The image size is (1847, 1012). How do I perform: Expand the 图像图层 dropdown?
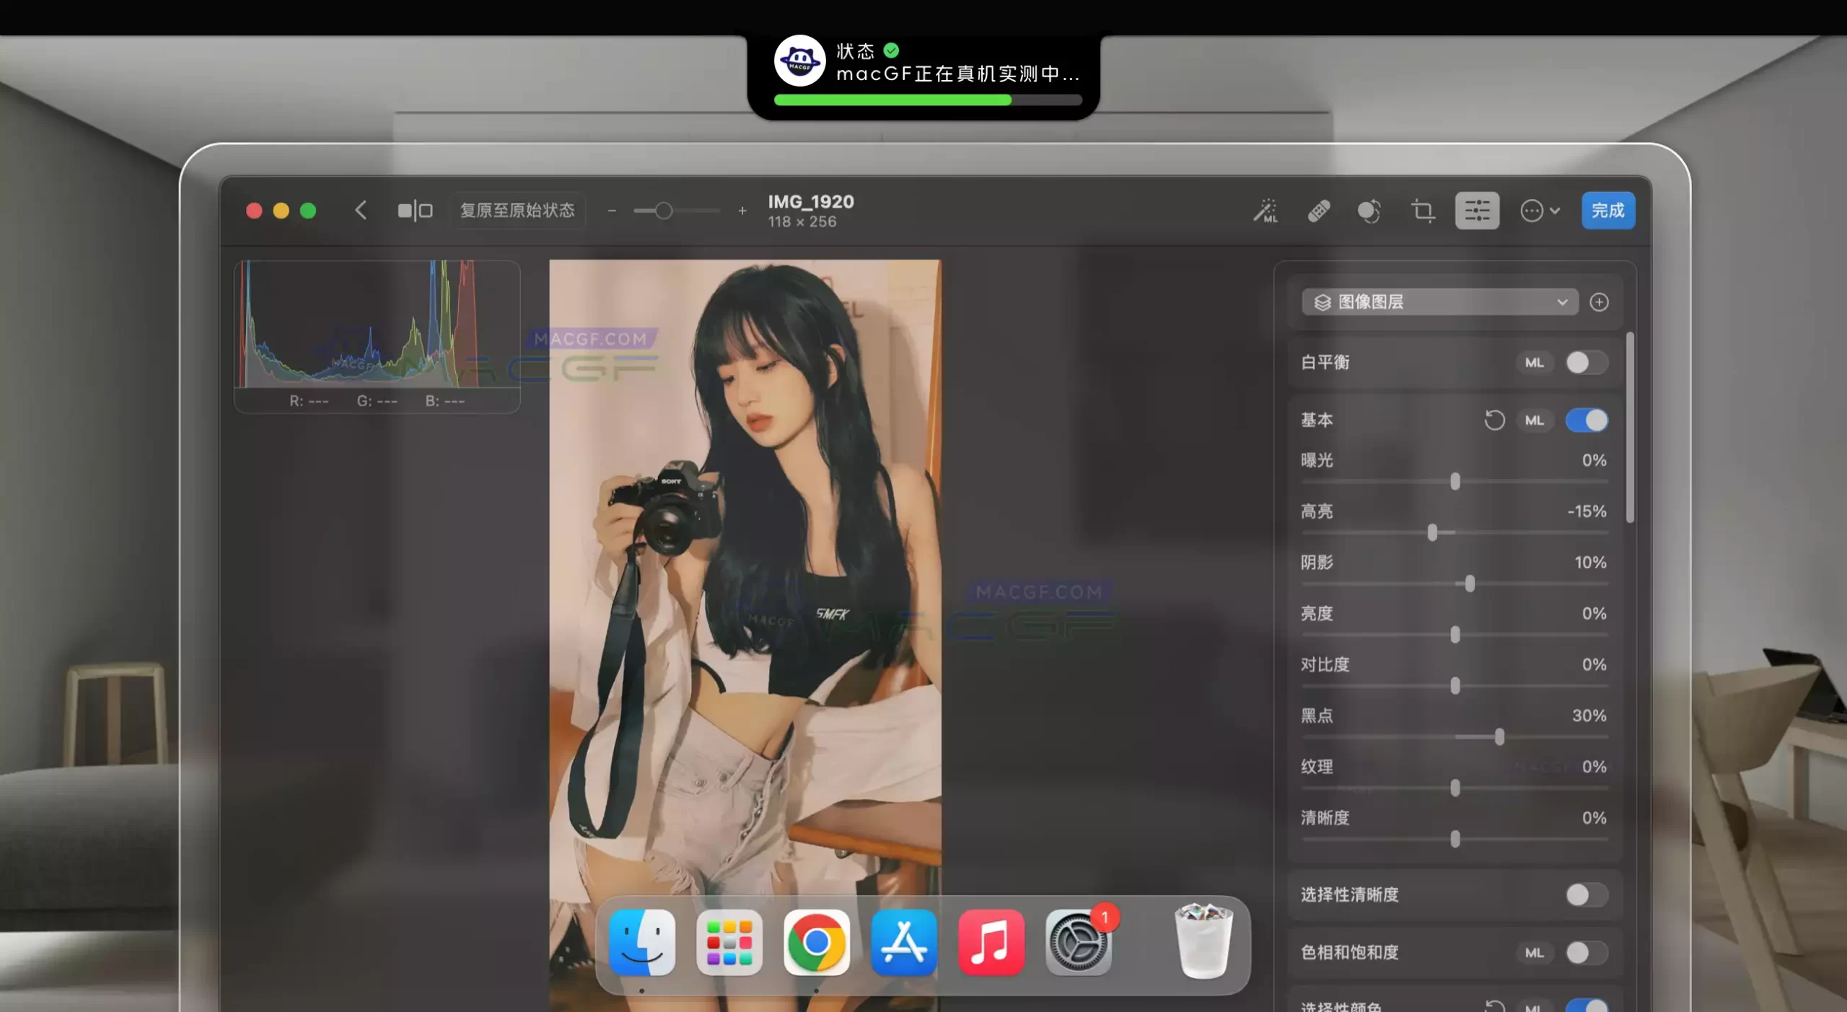1439,302
